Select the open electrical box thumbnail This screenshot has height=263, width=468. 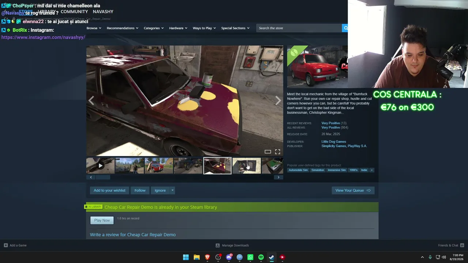click(x=246, y=166)
